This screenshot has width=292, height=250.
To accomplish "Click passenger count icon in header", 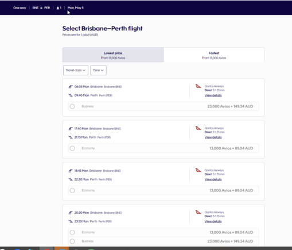I will pyautogui.click(x=58, y=8).
